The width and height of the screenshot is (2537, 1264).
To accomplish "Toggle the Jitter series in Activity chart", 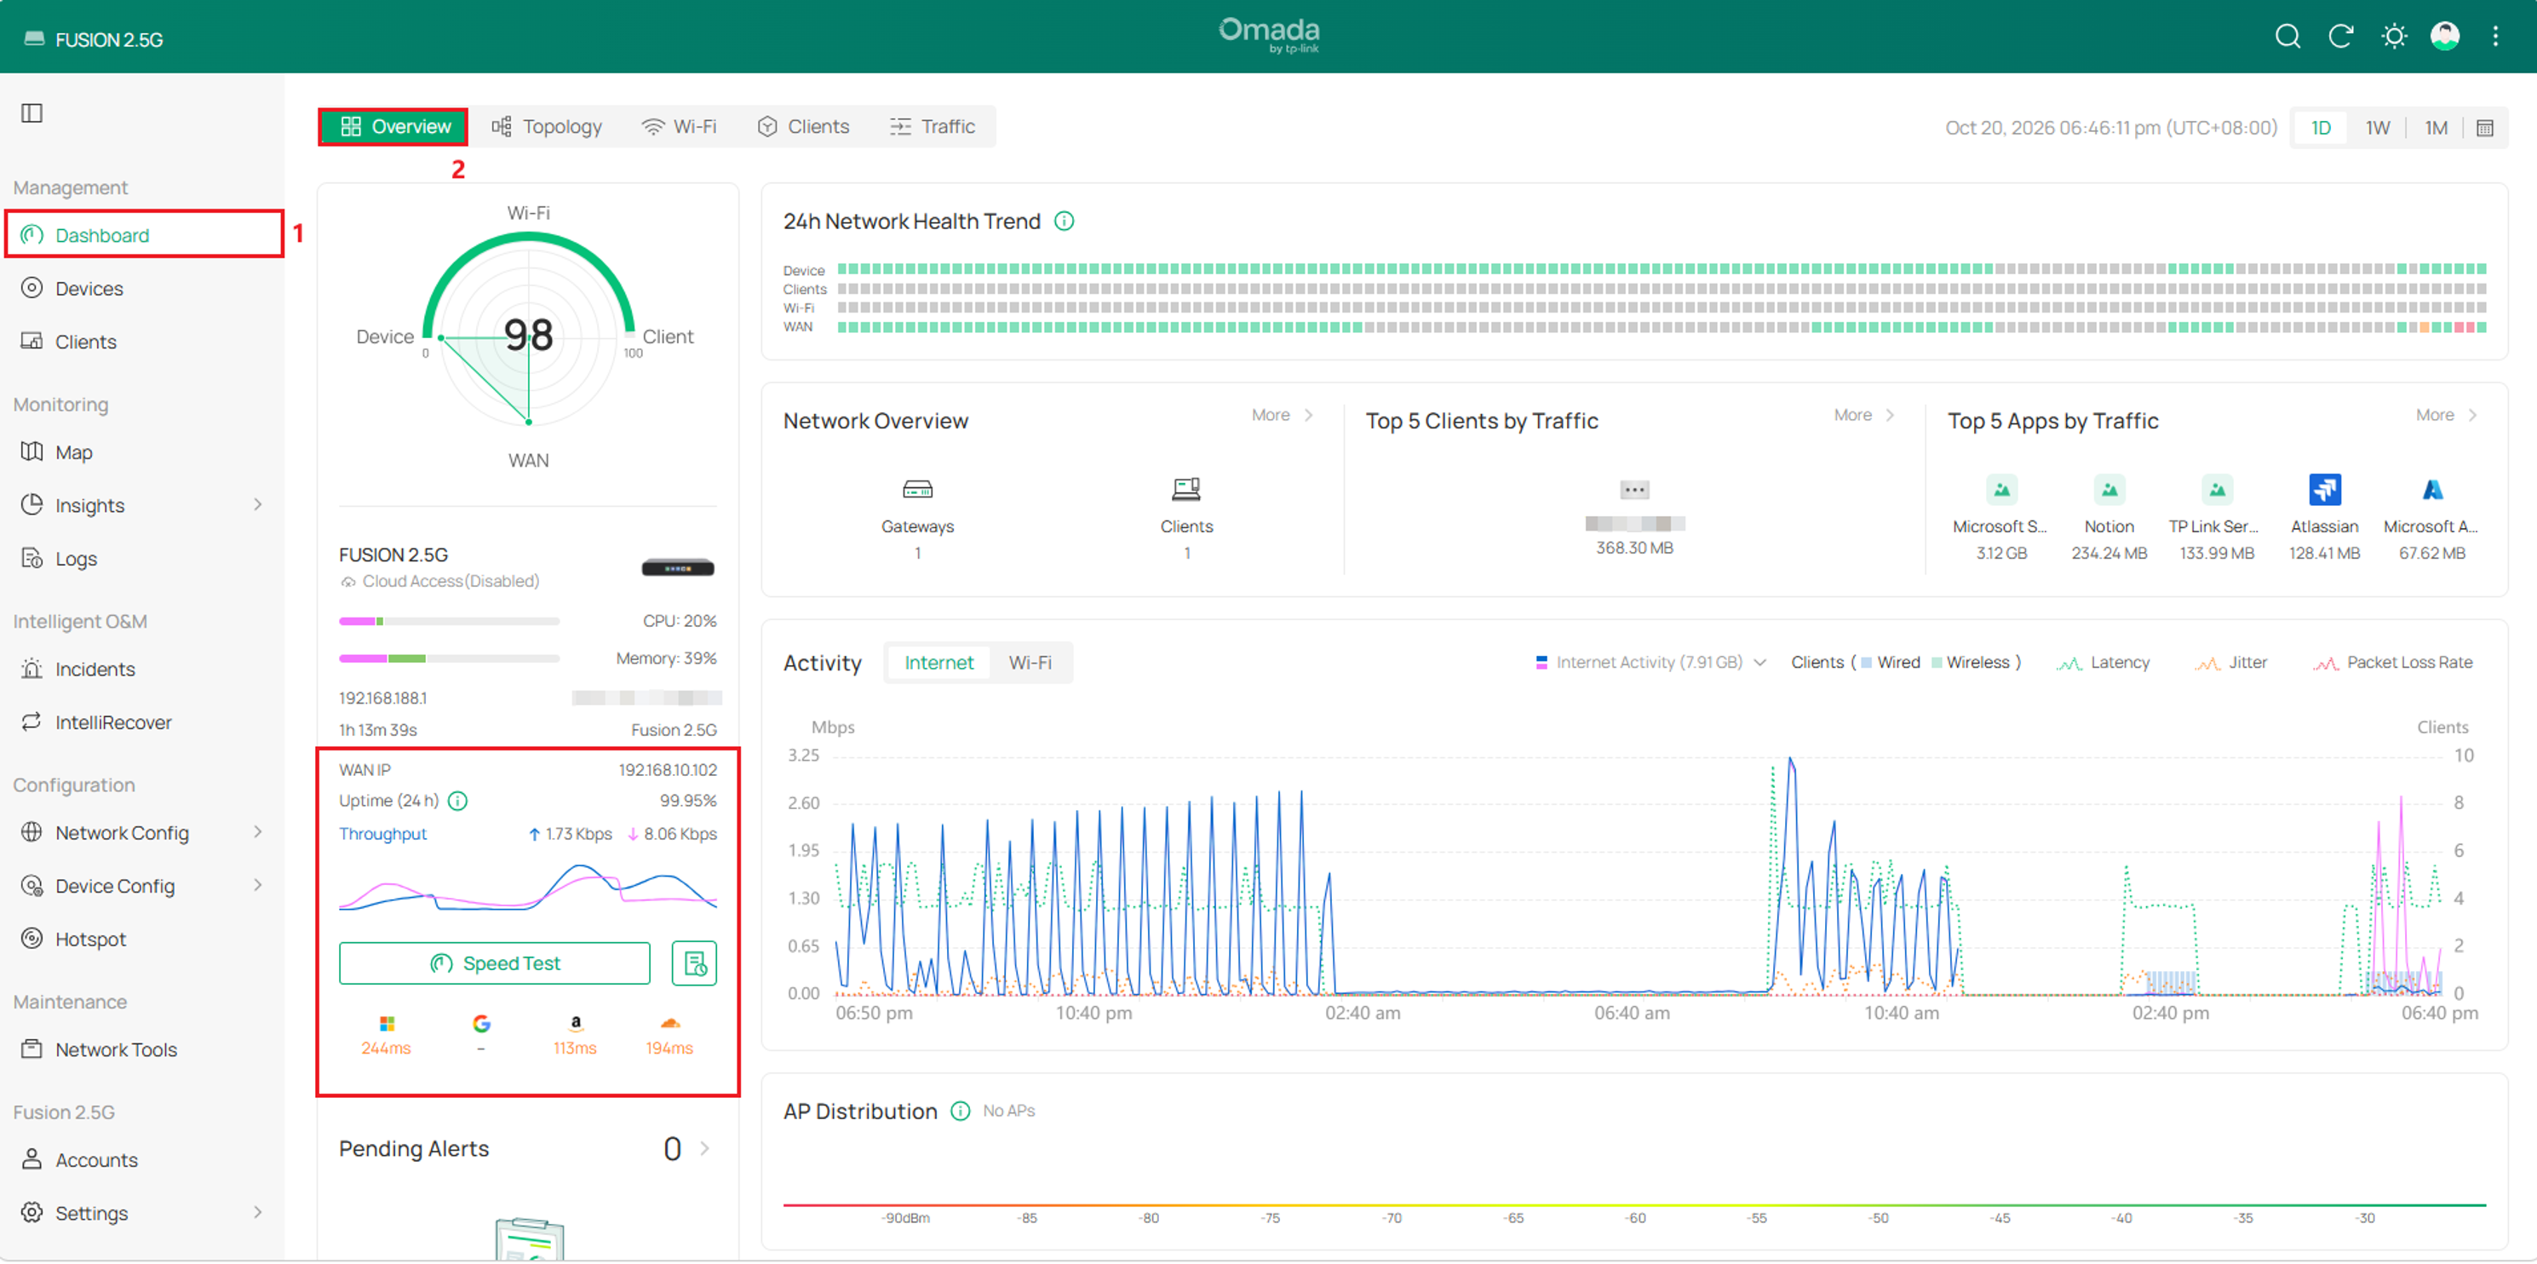I will coord(2230,662).
